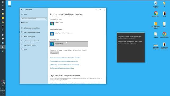Viewport: 170px width, 96px height.
Task: Open the Settings gear icon in the taskbar
Action: 3,47
